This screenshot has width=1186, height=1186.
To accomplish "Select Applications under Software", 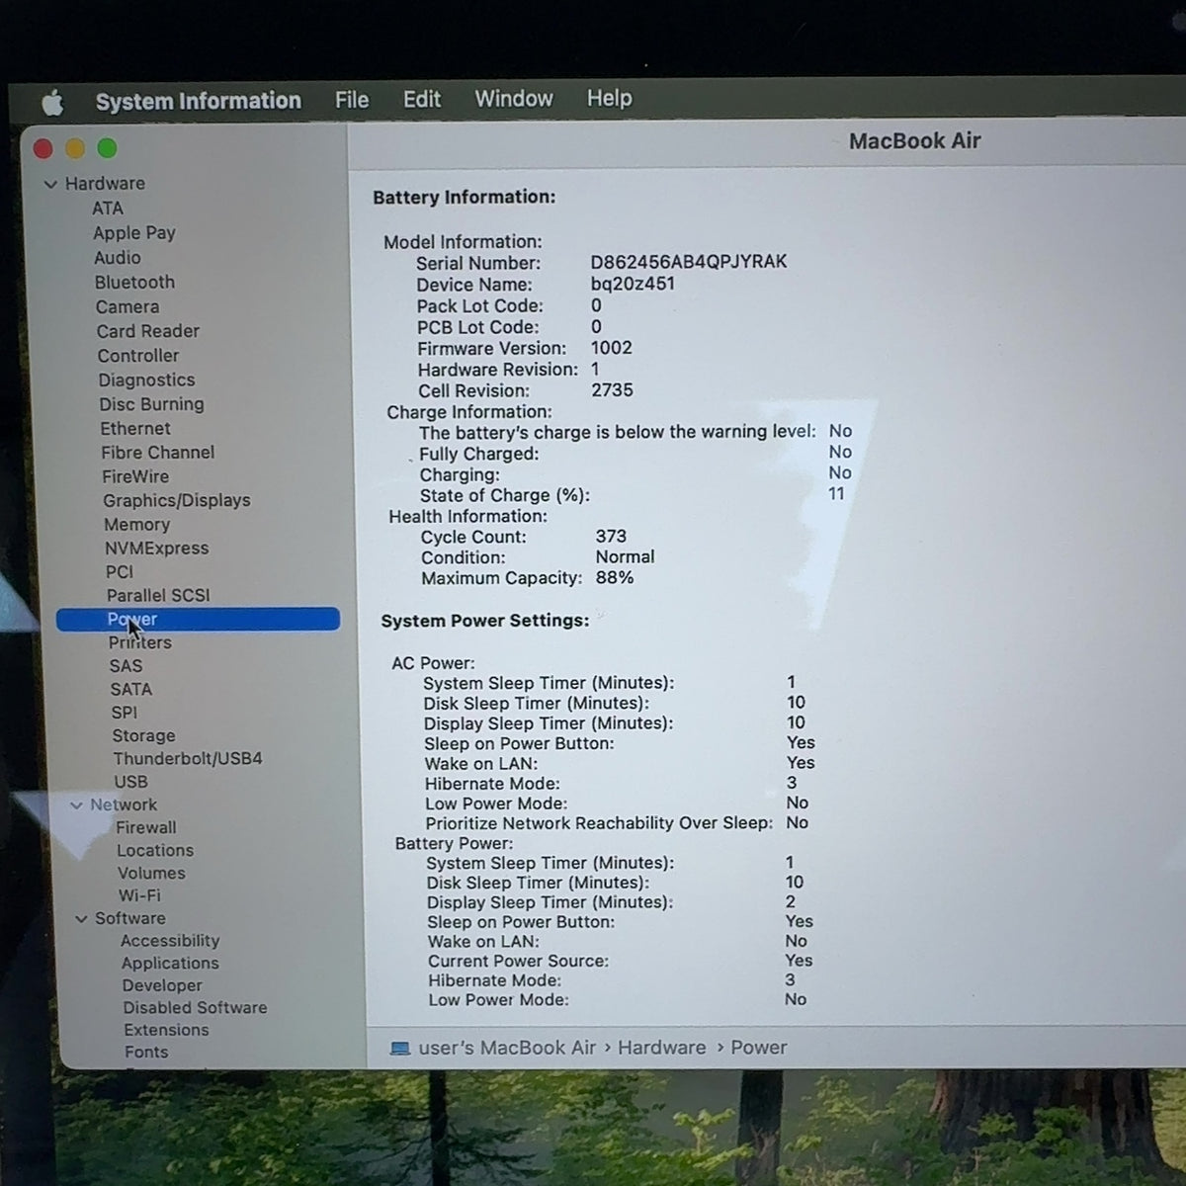I will click(x=170, y=964).
